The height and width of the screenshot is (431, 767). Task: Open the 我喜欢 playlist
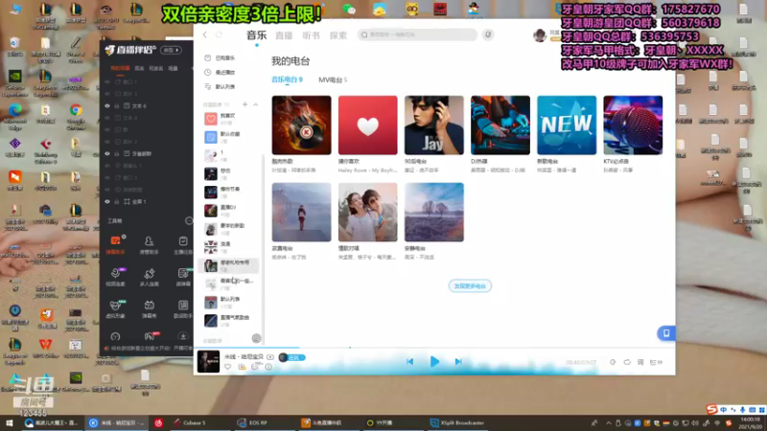230,119
